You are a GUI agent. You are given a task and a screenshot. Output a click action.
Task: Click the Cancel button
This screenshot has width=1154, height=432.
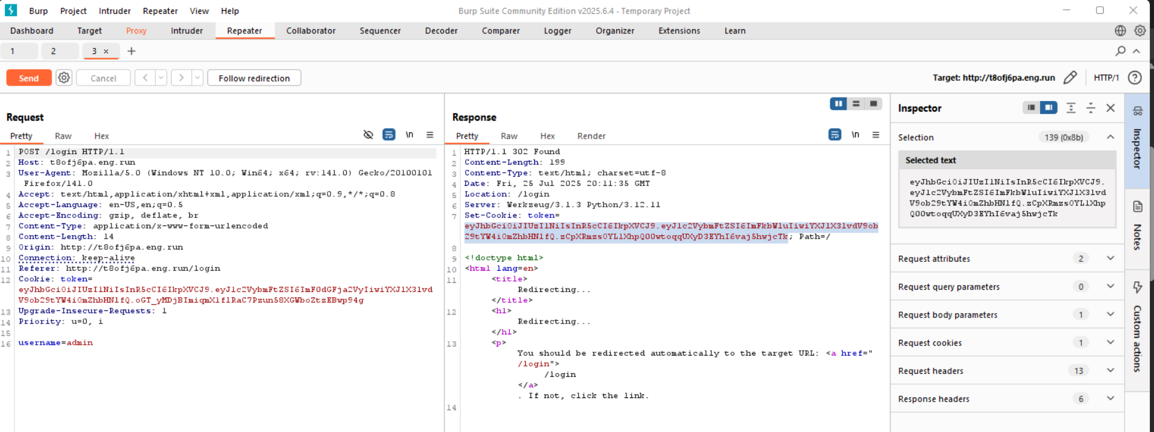(103, 78)
